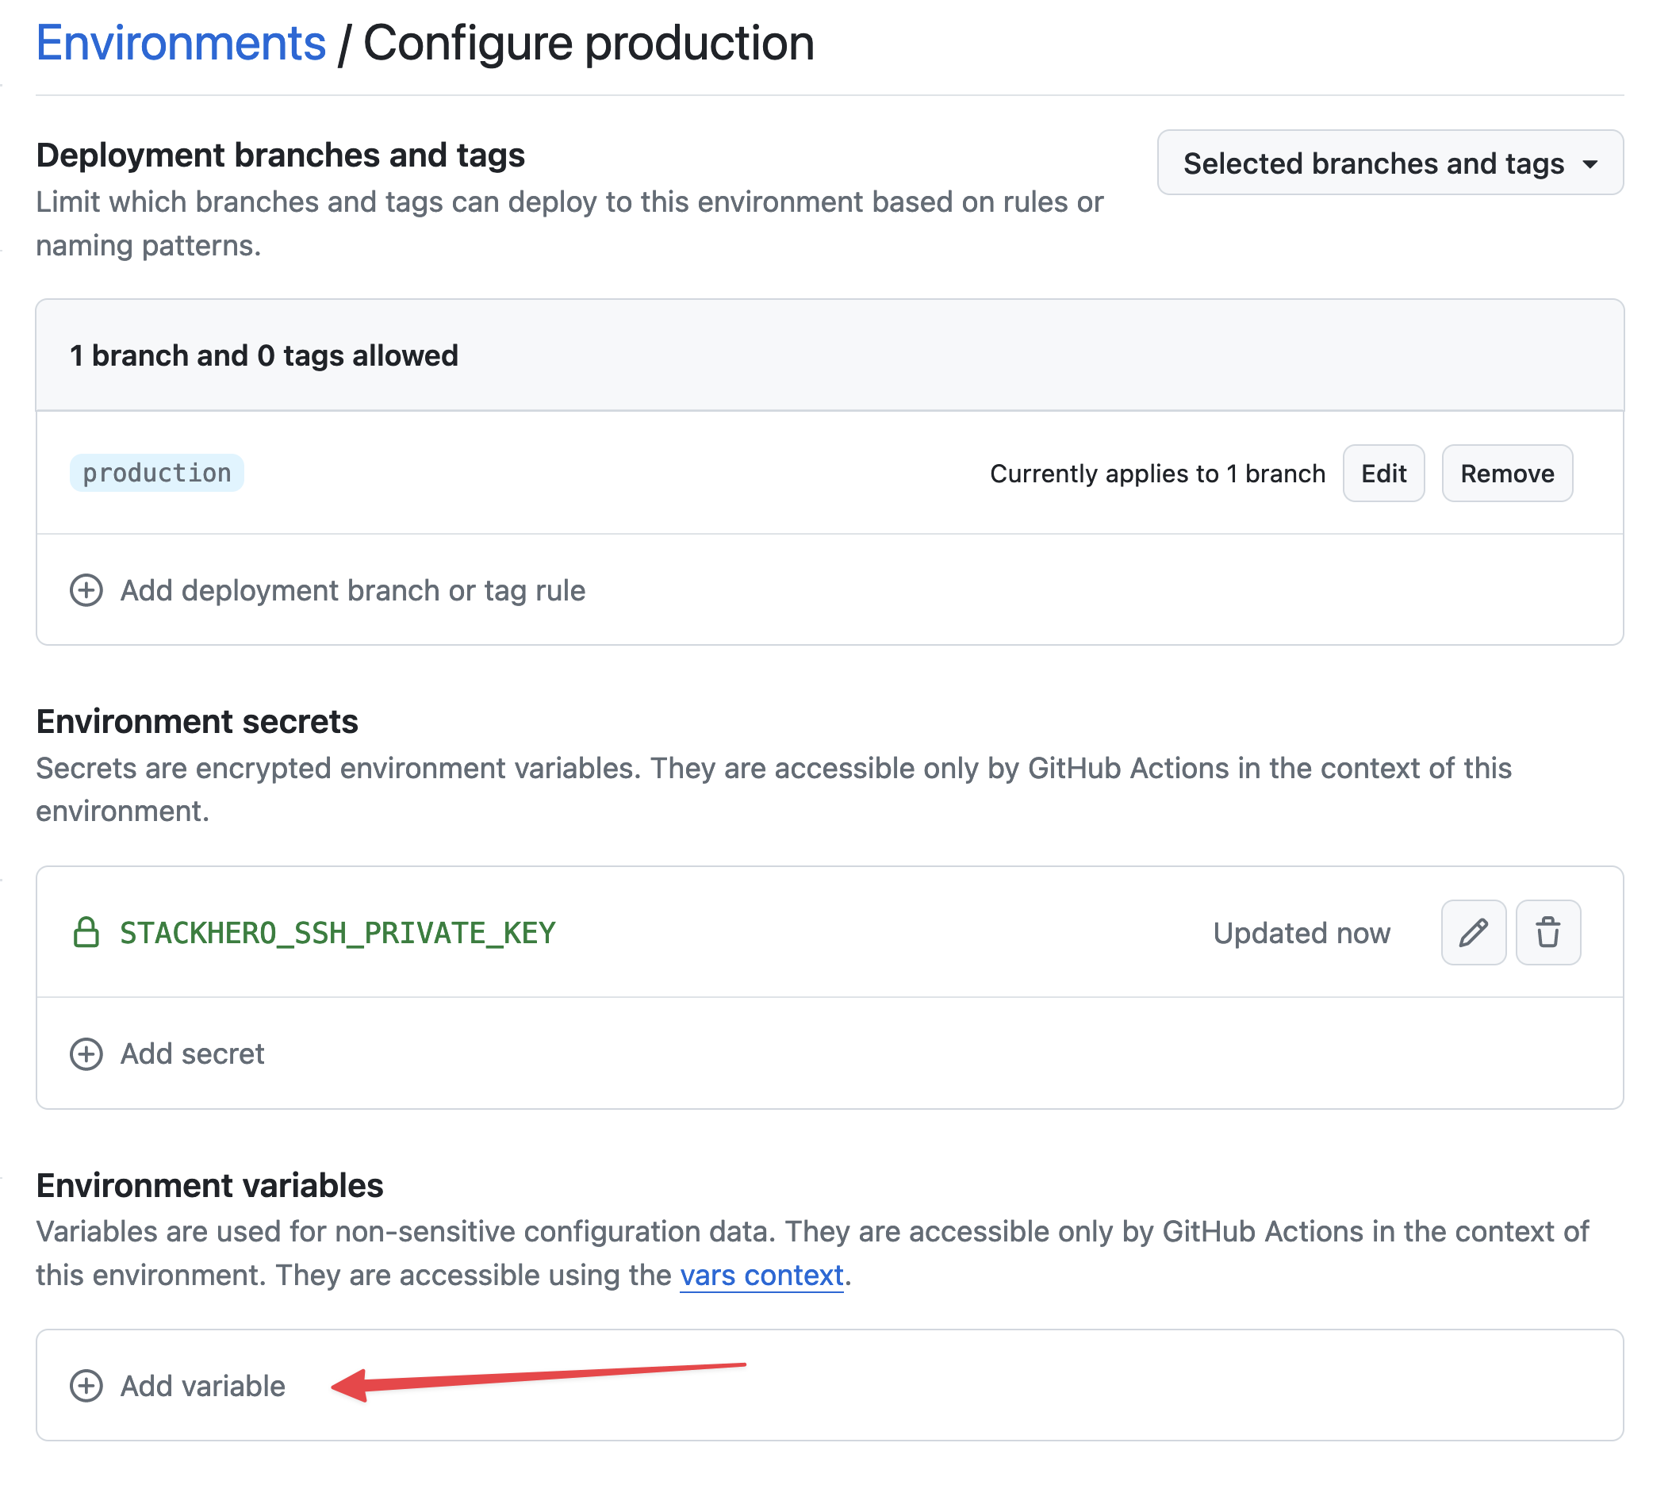Select Add secret
Image resolution: width=1672 pixels, height=1485 pixels.
192,1053
